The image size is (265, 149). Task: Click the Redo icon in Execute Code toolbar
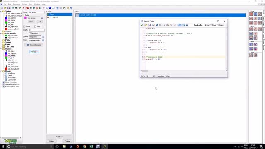[x=160, y=25]
